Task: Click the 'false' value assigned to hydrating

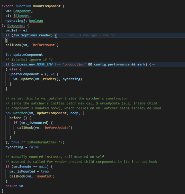Action: pos(34,147)
